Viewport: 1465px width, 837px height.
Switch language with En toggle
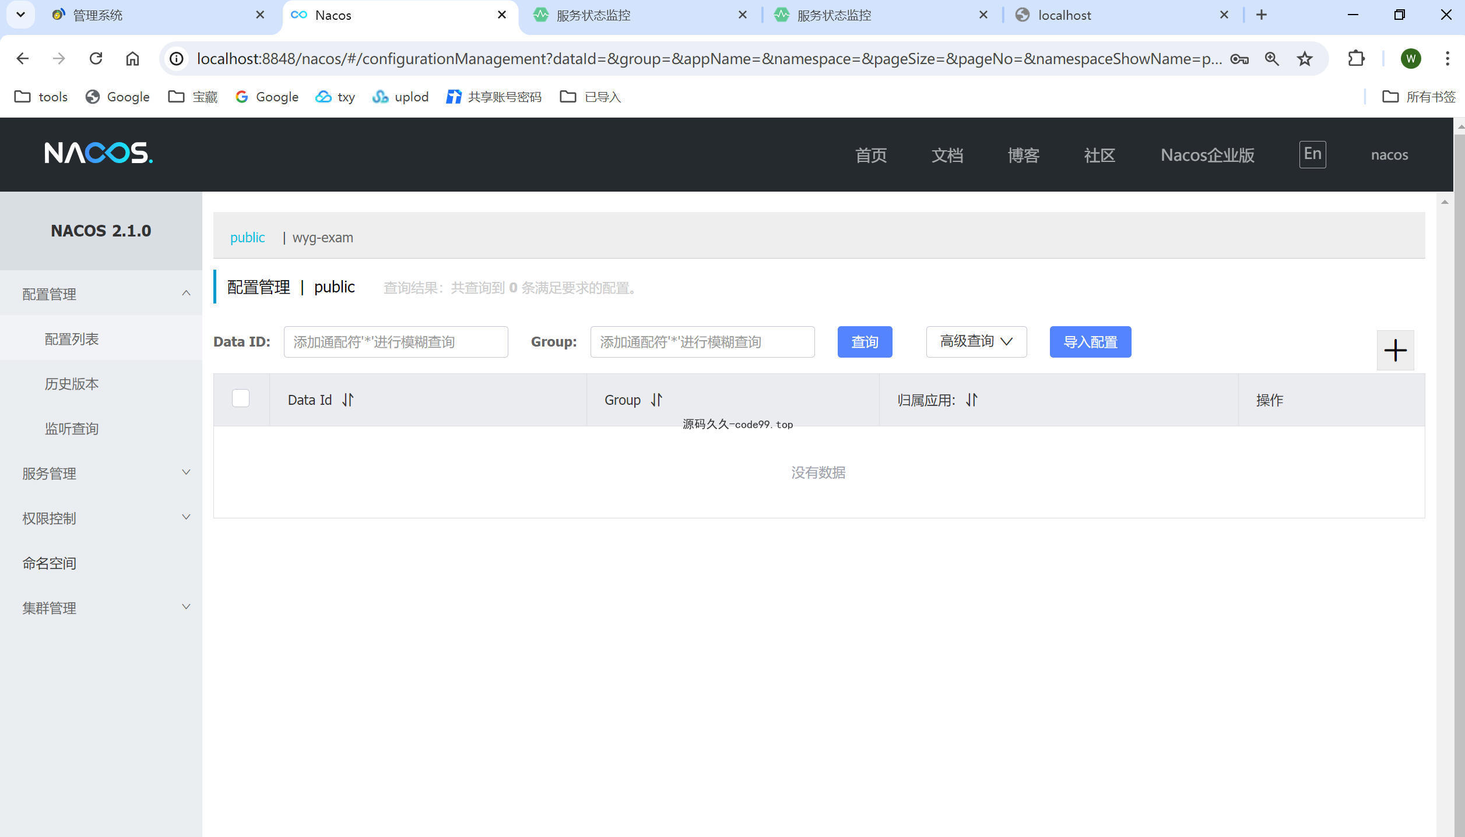(1312, 154)
